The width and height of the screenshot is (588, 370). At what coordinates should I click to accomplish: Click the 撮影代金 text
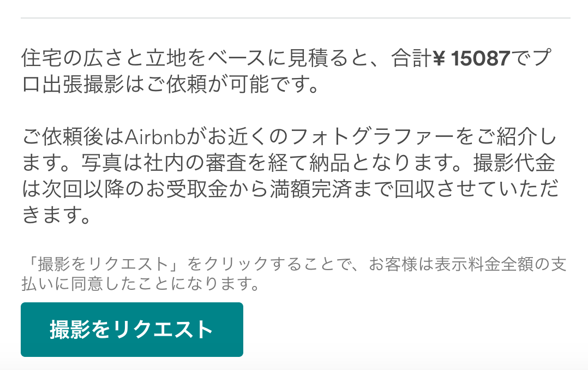pyautogui.click(x=514, y=163)
